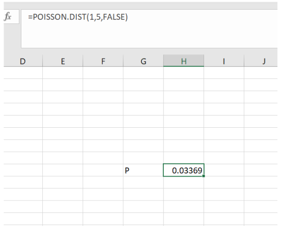The image size is (285, 228).
Task: Select column G header
Action: pos(144,61)
